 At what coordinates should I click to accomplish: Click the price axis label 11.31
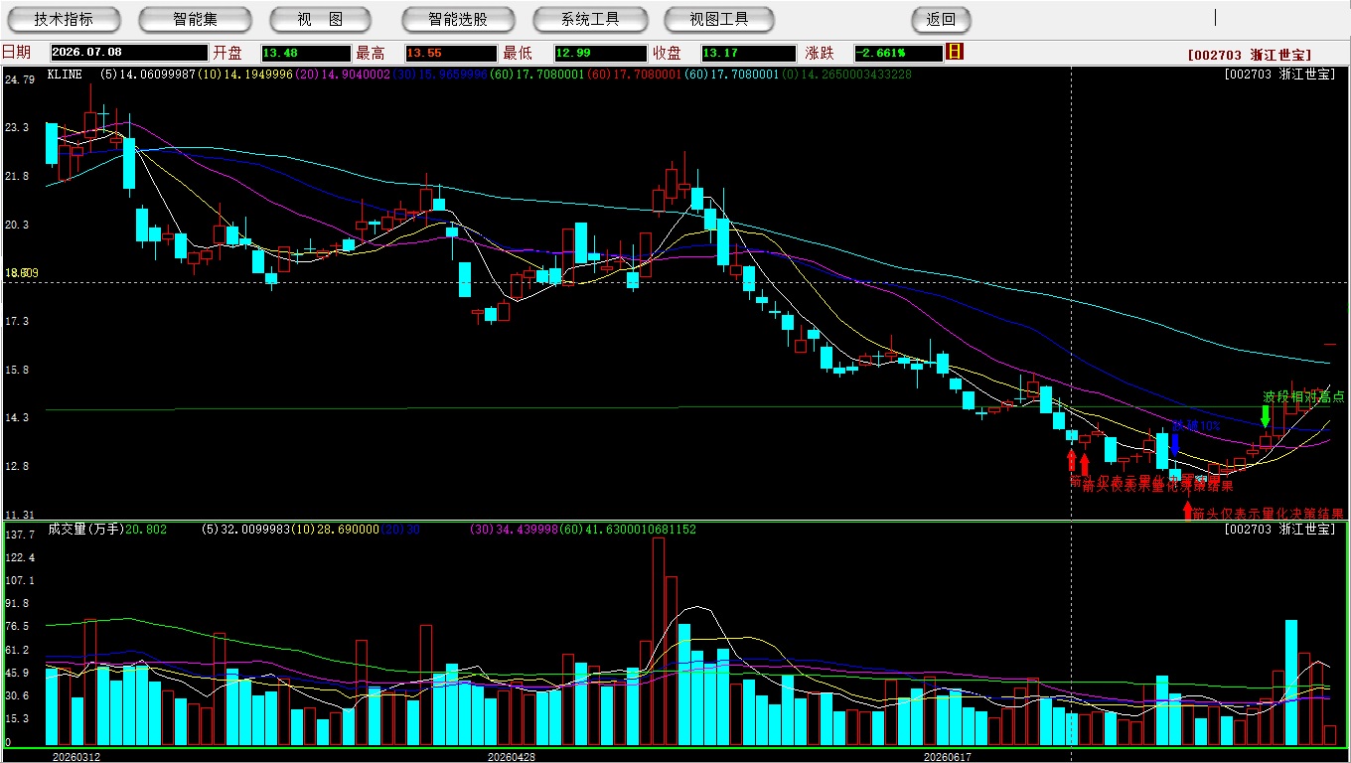(x=19, y=515)
